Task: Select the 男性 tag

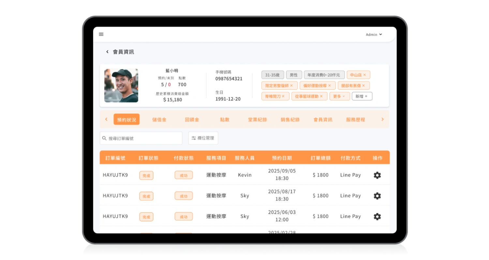Action: [294, 75]
